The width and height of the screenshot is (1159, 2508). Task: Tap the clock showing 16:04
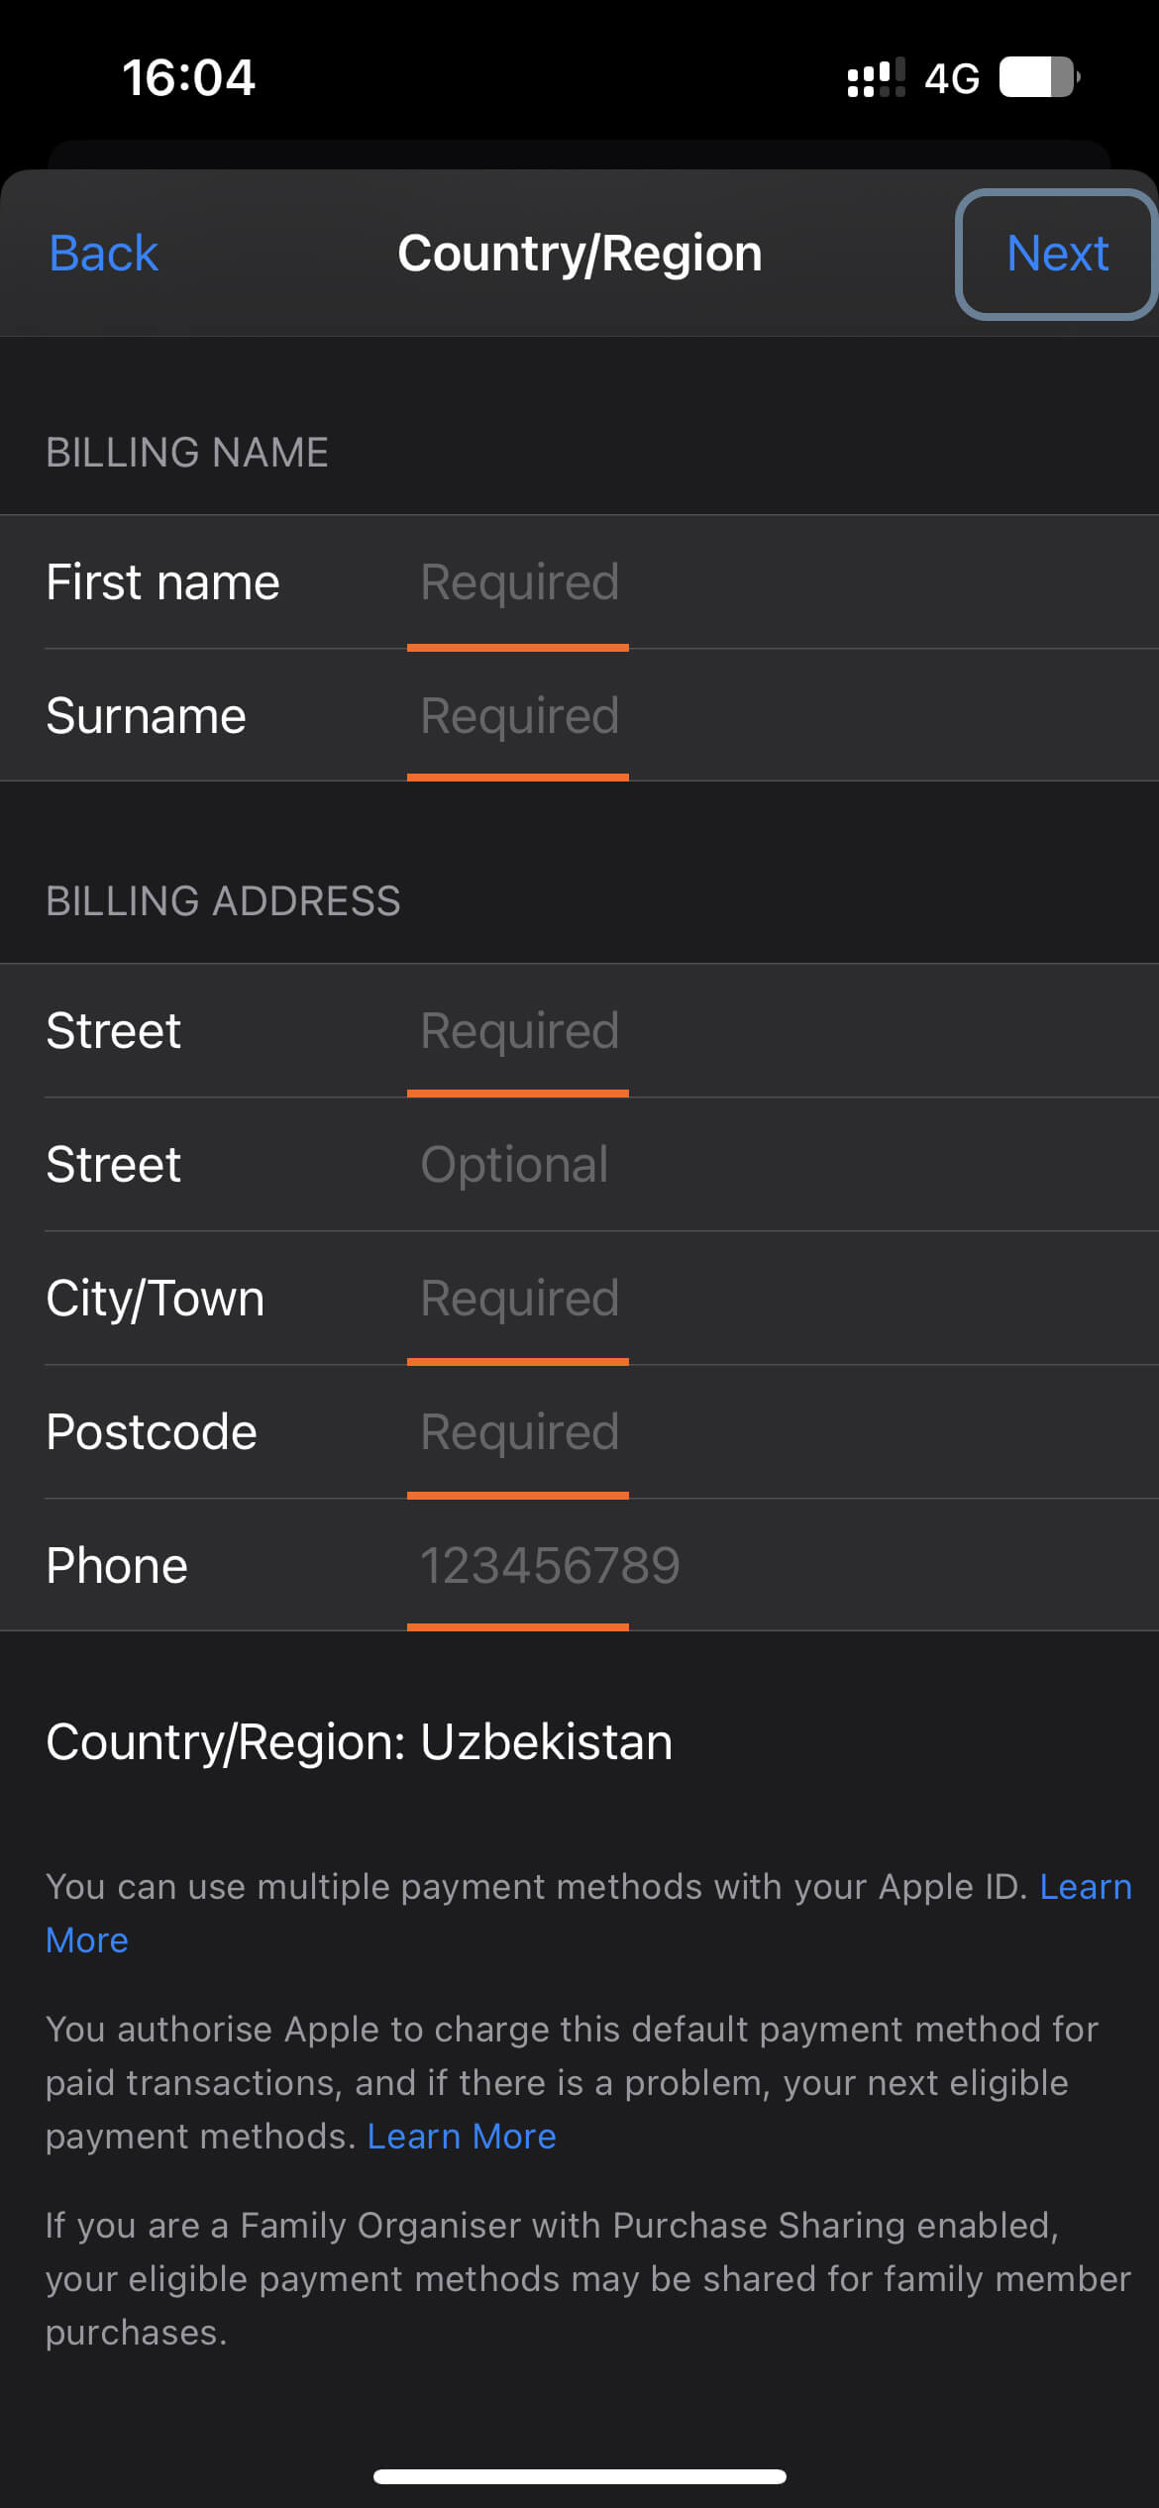[x=188, y=77]
